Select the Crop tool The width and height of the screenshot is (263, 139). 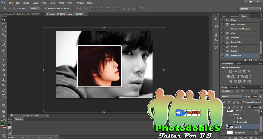pos(4,40)
